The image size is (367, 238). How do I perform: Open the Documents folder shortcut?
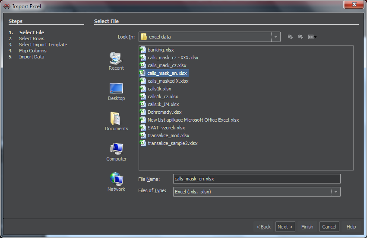(116, 122)
